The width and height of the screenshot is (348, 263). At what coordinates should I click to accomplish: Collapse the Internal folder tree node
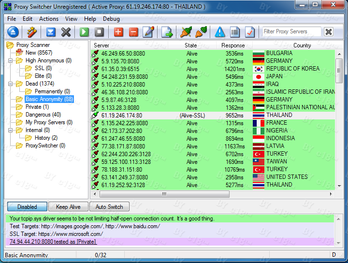point(11,130)
